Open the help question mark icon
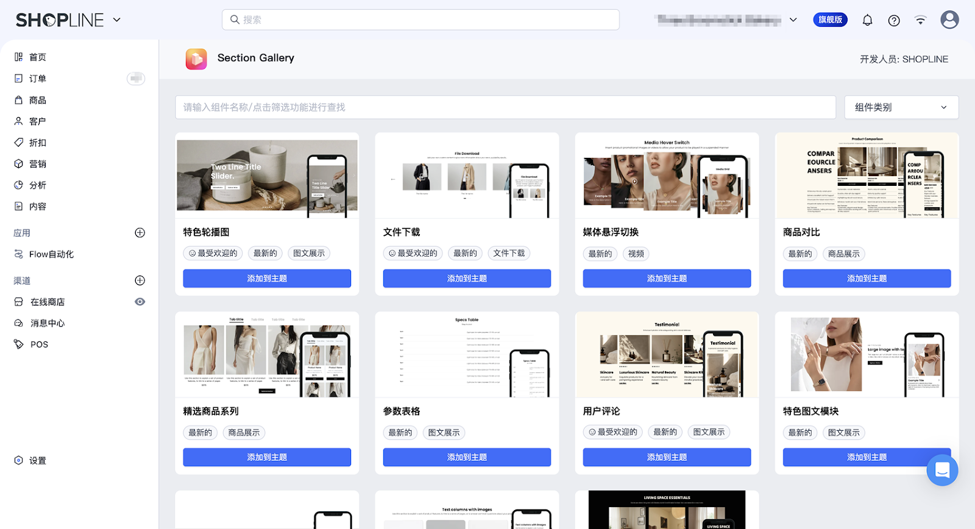Screen dimensions: 975x529 pyautogui.click(x=894, y=20)
